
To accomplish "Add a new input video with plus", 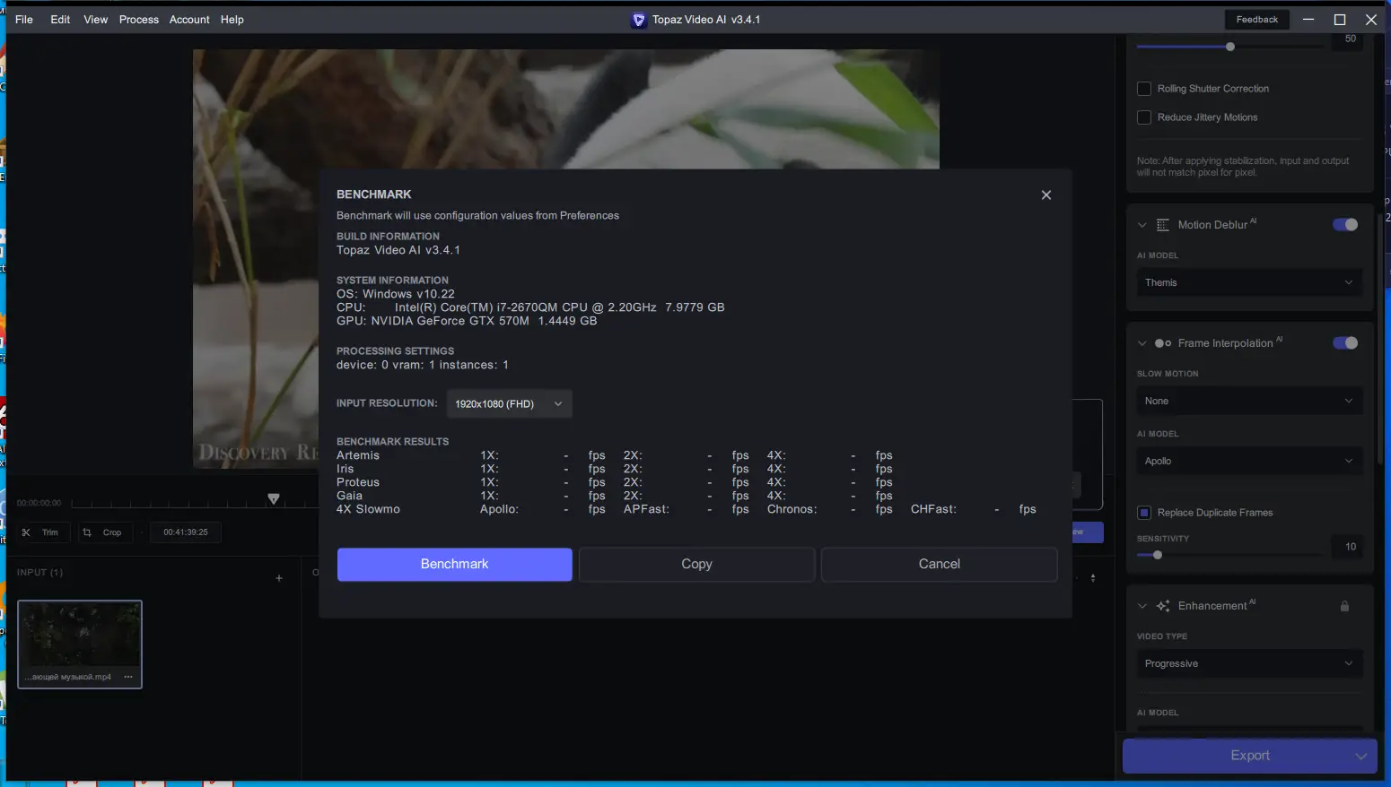I will [x=279, y=578].
